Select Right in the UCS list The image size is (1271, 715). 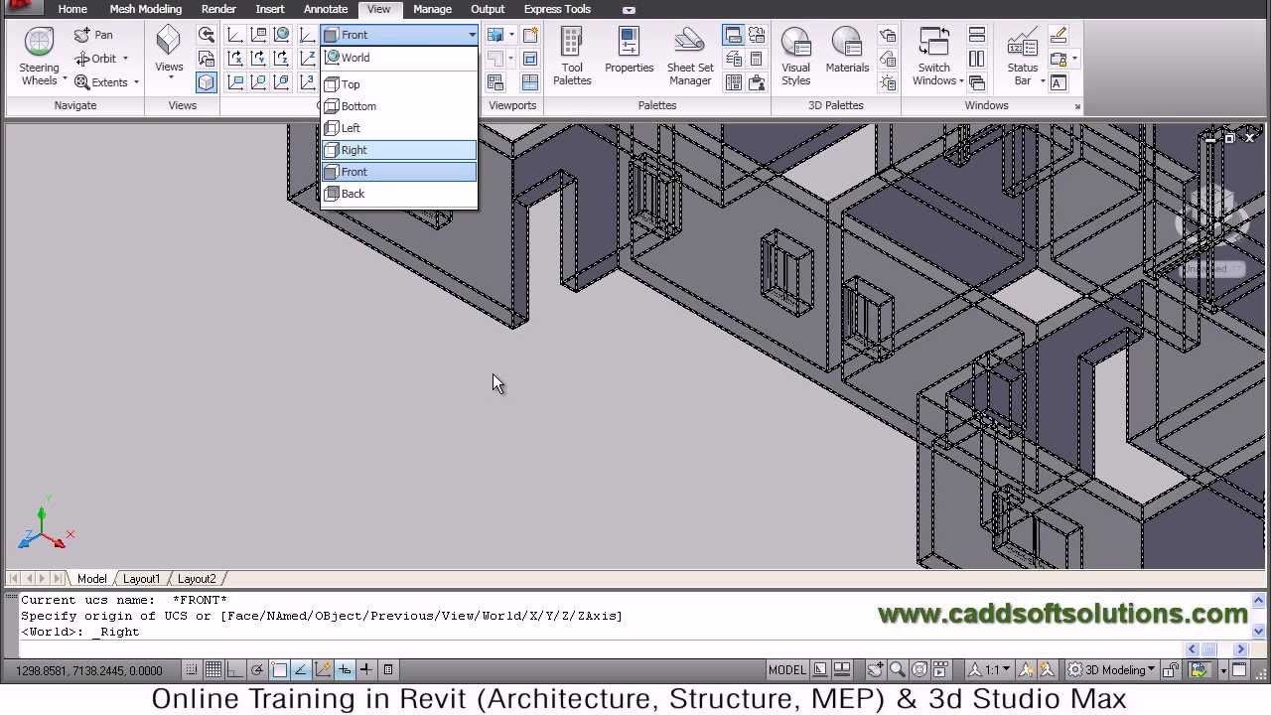coord(399,150)
